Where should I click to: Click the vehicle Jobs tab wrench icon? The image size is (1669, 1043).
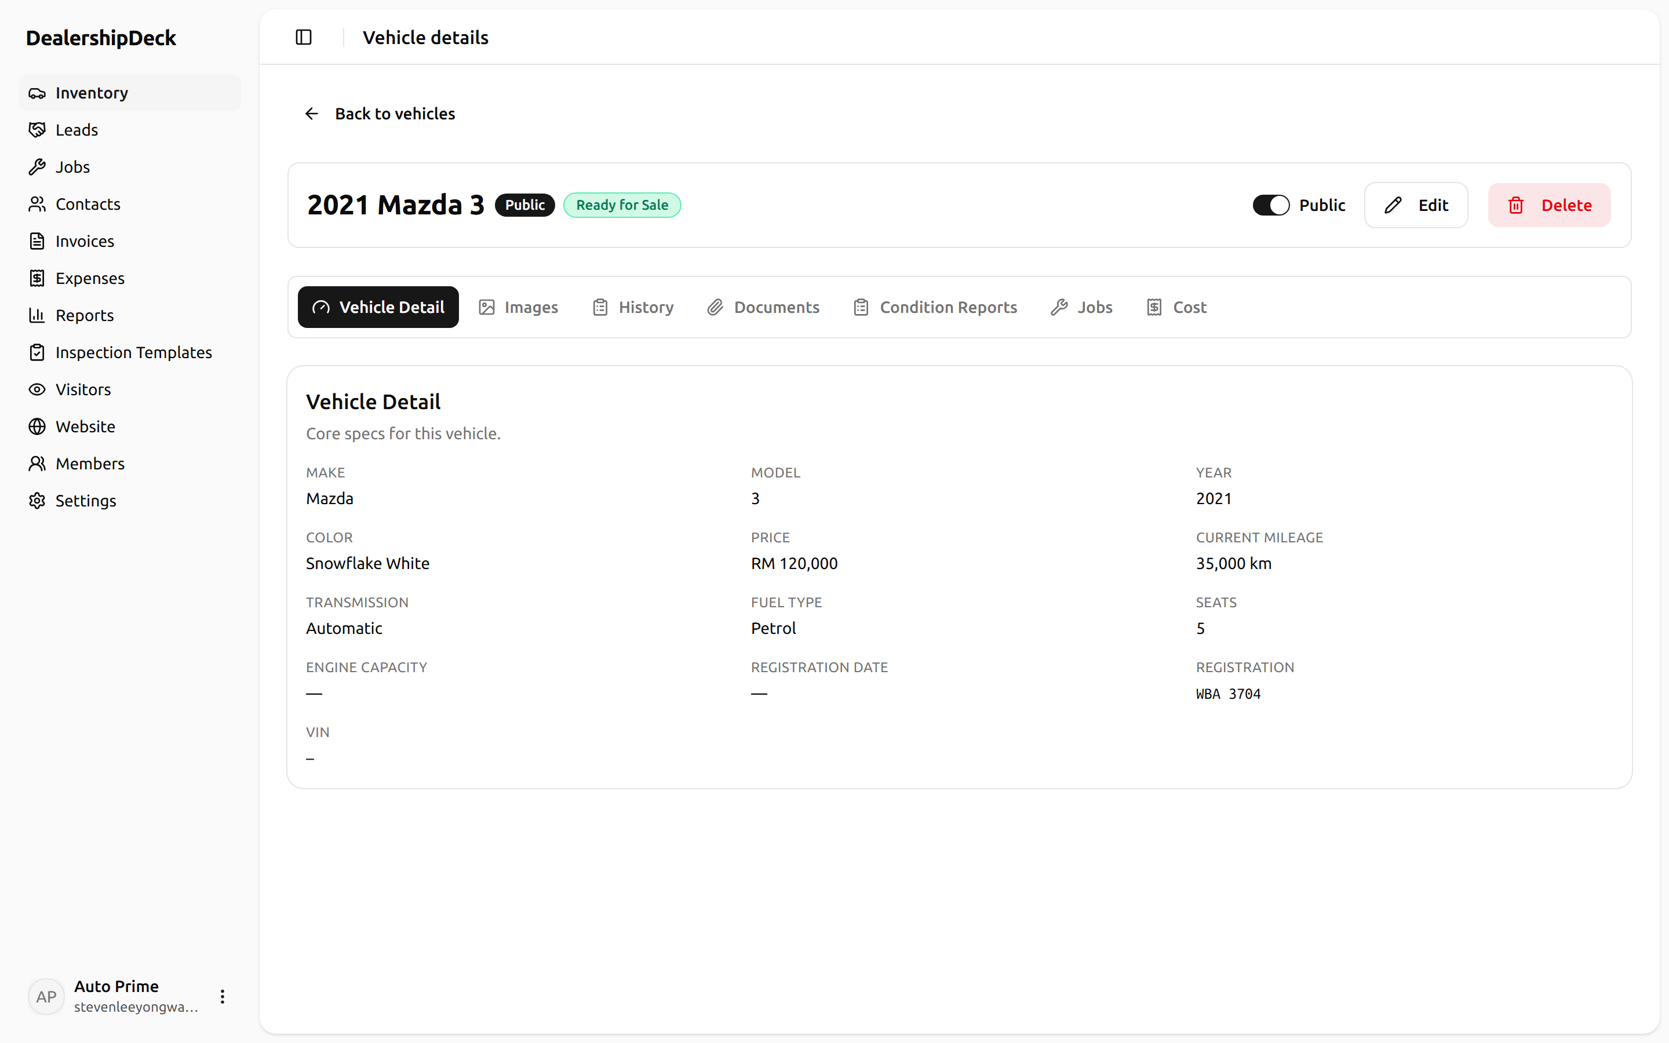1059,307
